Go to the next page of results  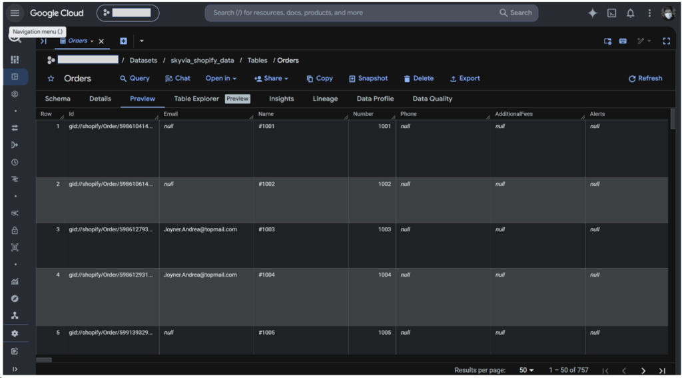(643, 371)
